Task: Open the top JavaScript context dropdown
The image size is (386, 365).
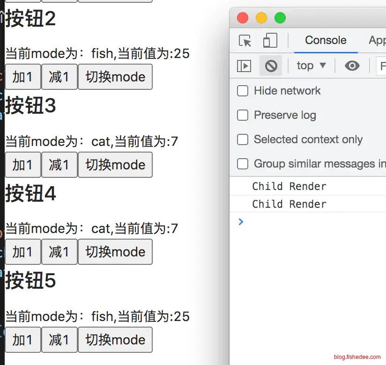Action: pyautogui.click(x=311, y=66)
